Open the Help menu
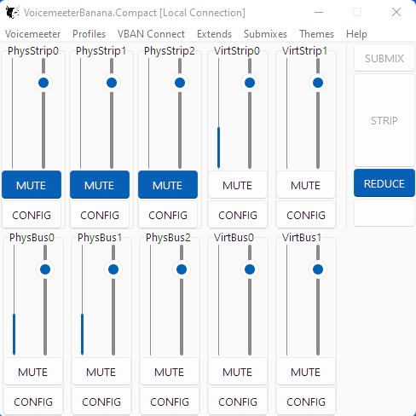This screenshot has width=416, height=416. (356, 34)
